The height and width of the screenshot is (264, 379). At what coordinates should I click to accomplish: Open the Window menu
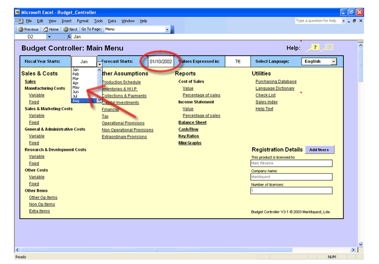pyautogui.click(x=128, y=21)
